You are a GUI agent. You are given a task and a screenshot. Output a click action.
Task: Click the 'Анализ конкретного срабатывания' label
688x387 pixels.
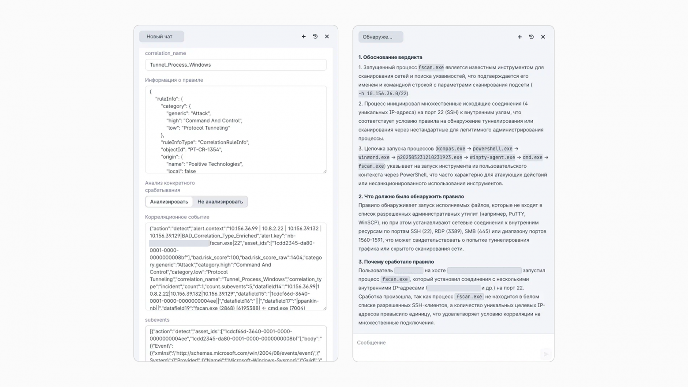coord(170,187)
